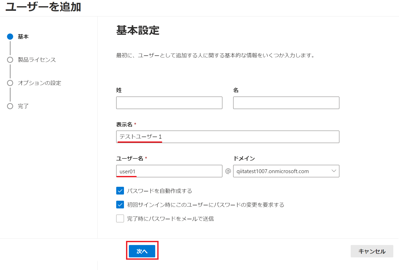The width and height of the screenshot is (399, 270).
Task: Click the 表示名 display name field
Action: (228, 137)
